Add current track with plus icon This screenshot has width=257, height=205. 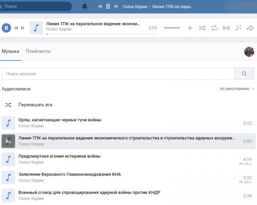pos(190,28)
